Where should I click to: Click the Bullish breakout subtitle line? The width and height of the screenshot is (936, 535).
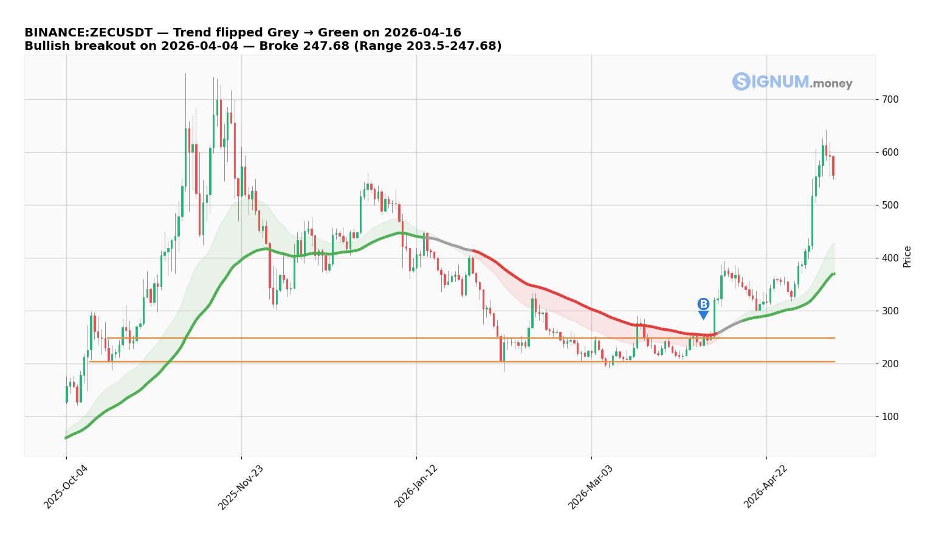(263, 46)
